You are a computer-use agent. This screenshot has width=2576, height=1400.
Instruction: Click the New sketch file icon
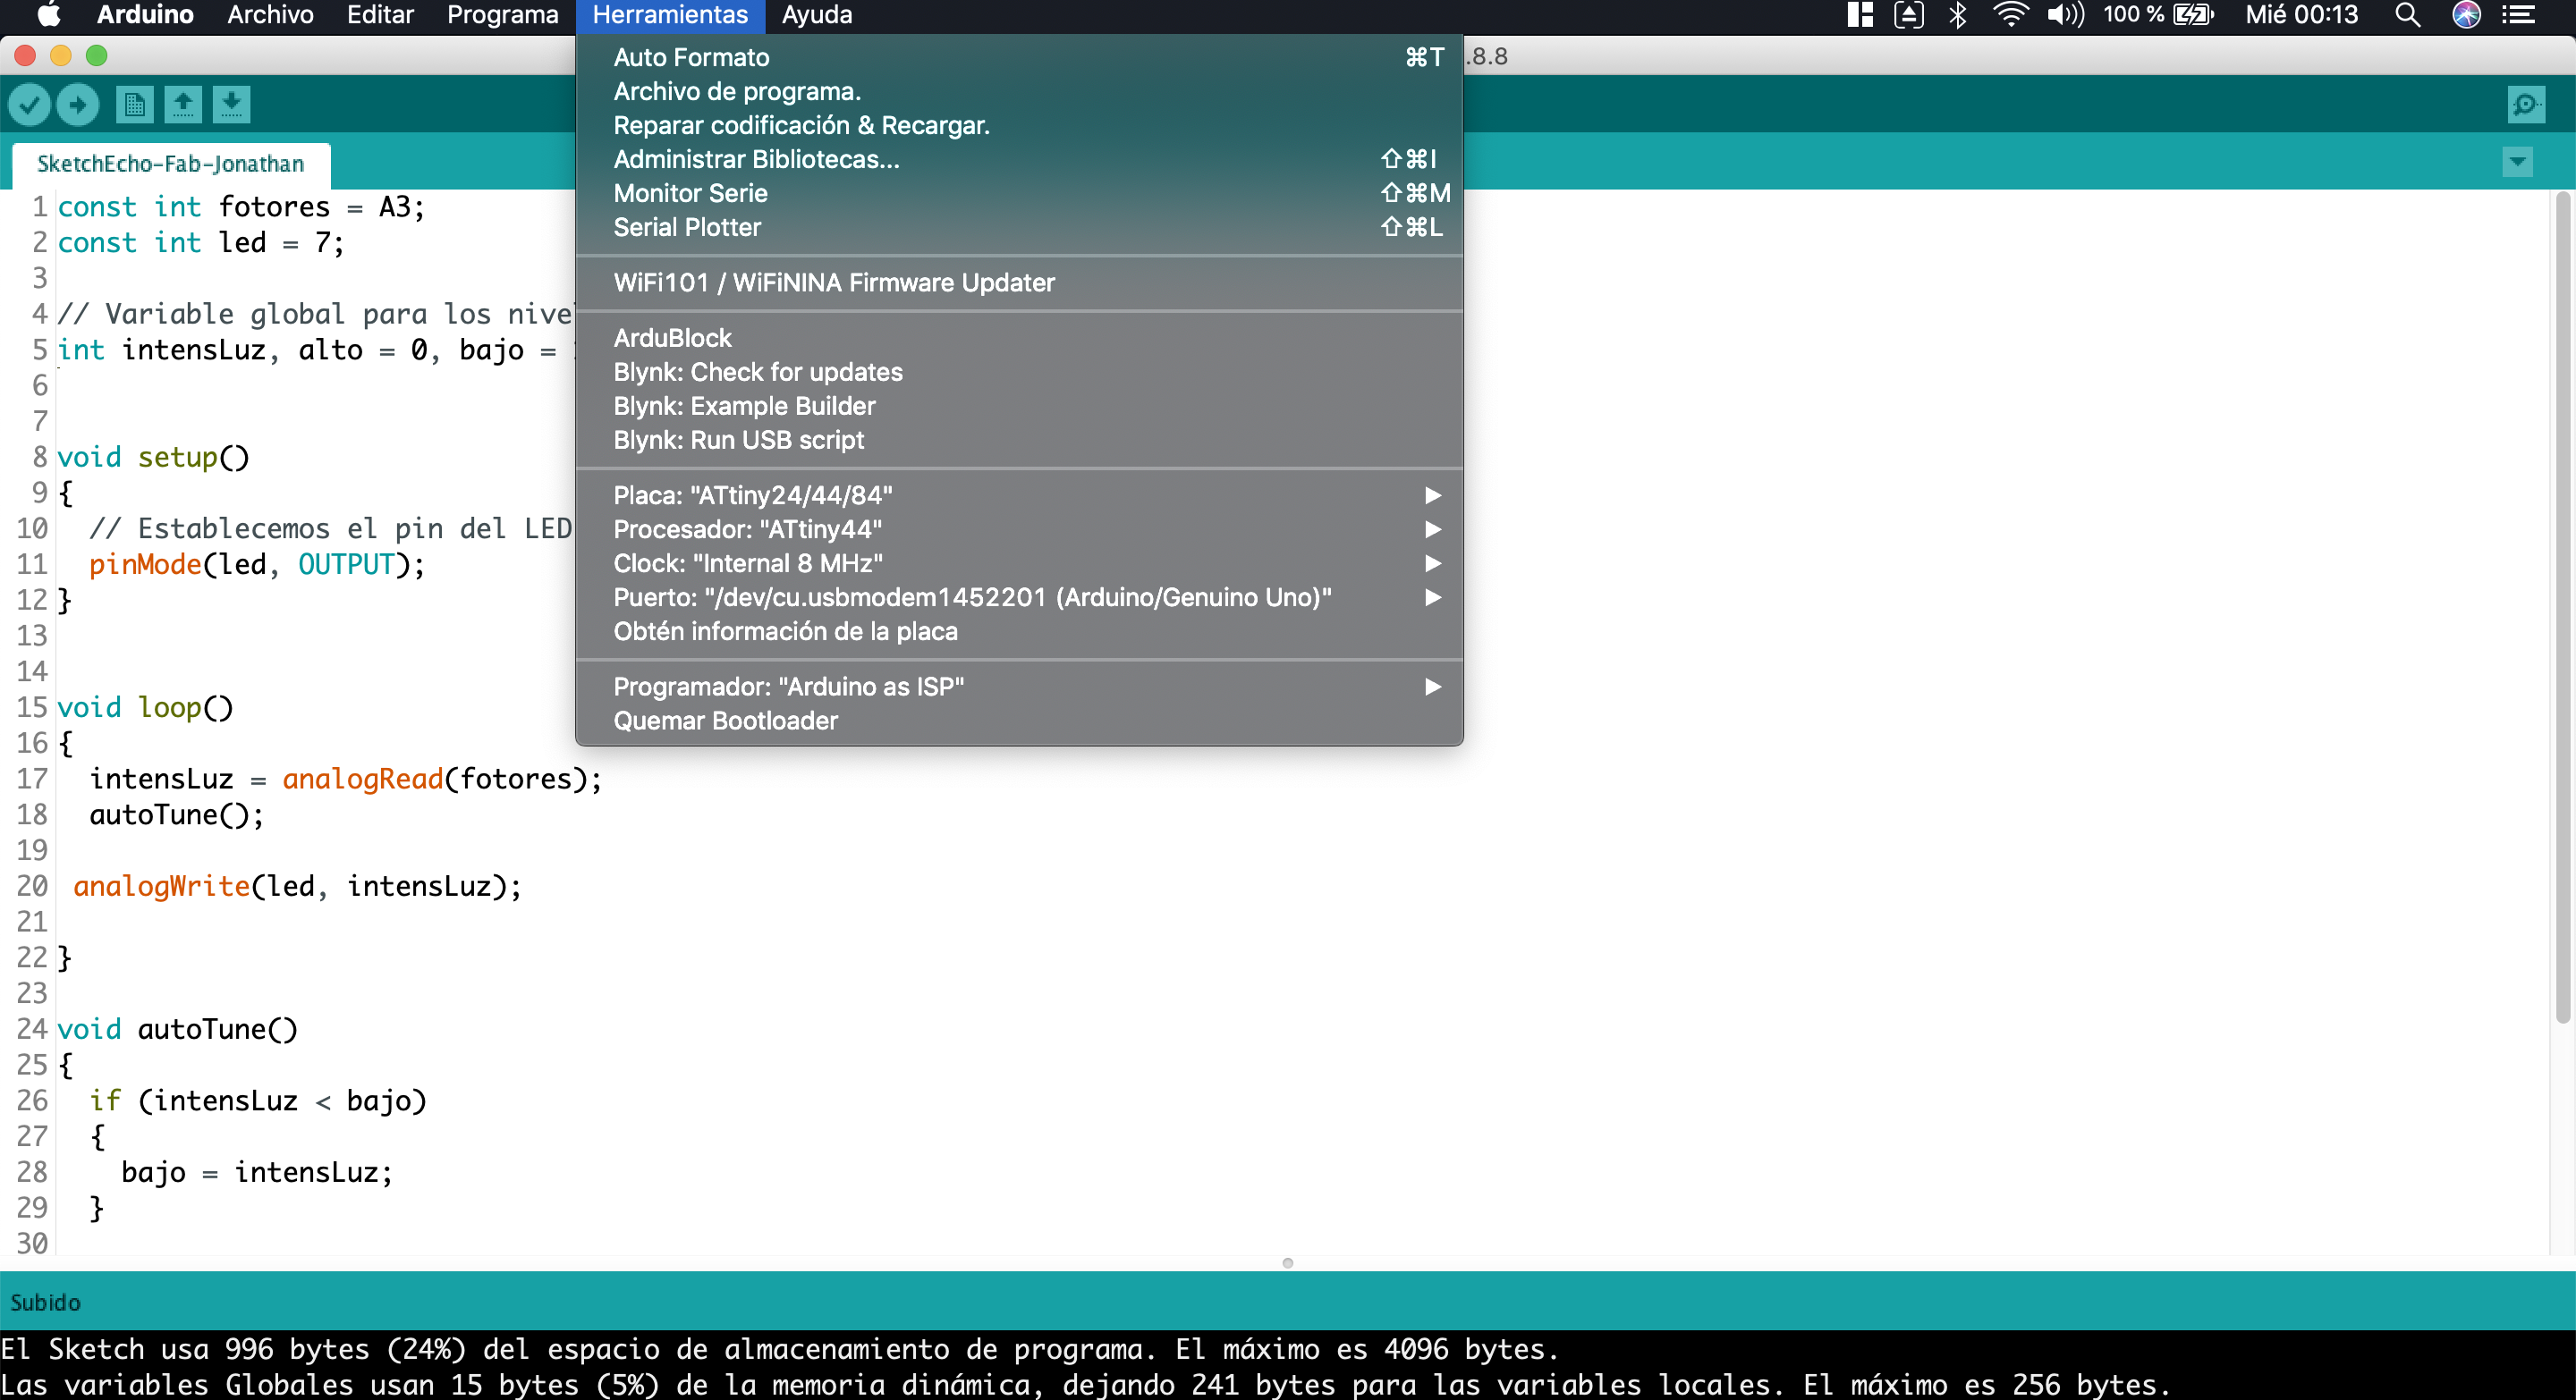tap(134, 104)
